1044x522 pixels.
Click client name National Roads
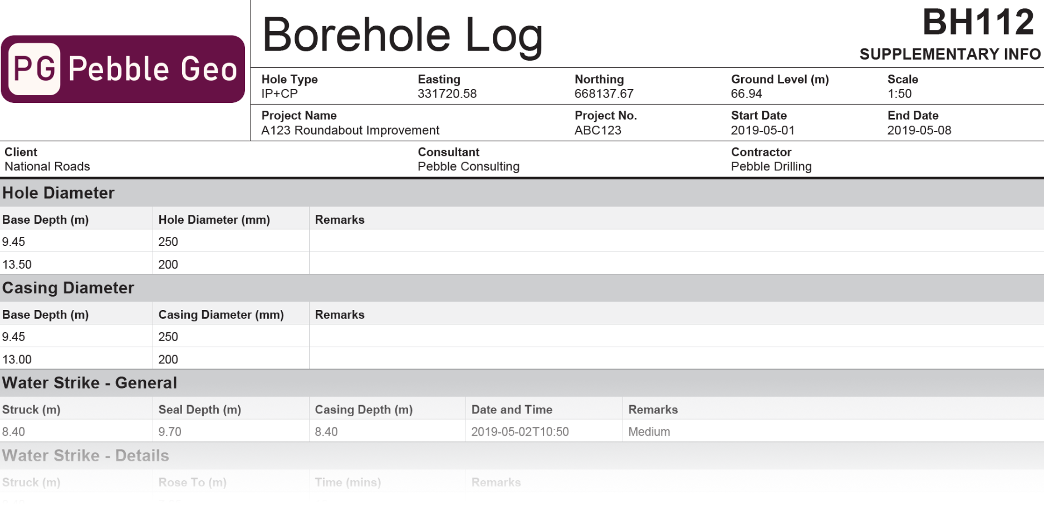47,166
